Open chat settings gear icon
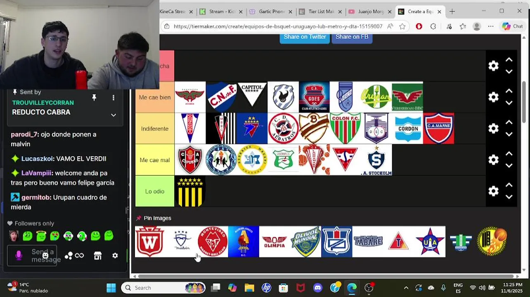The height and width of the screenshot is (297, 530). 115,256
